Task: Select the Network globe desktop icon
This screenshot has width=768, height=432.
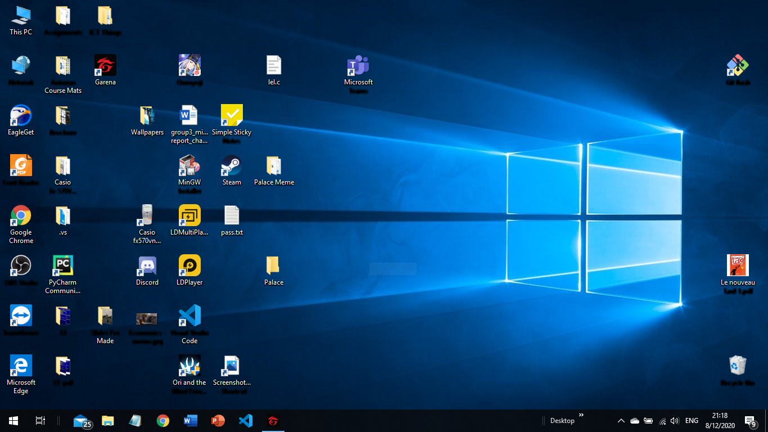Action: click(21, 66)
